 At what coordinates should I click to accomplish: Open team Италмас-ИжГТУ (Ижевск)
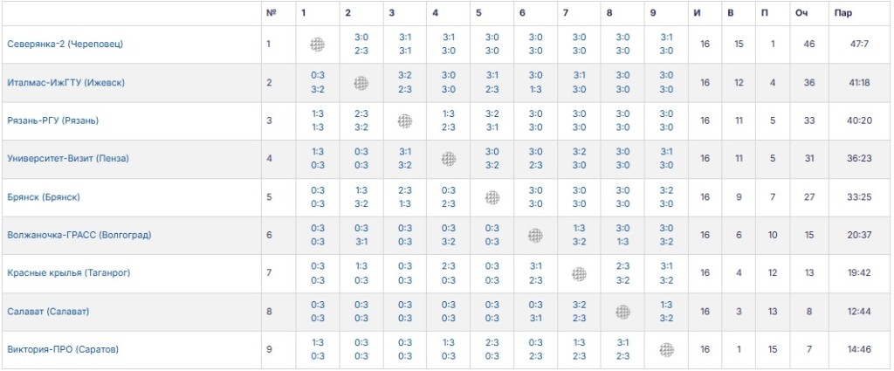[x=65, y=83]
